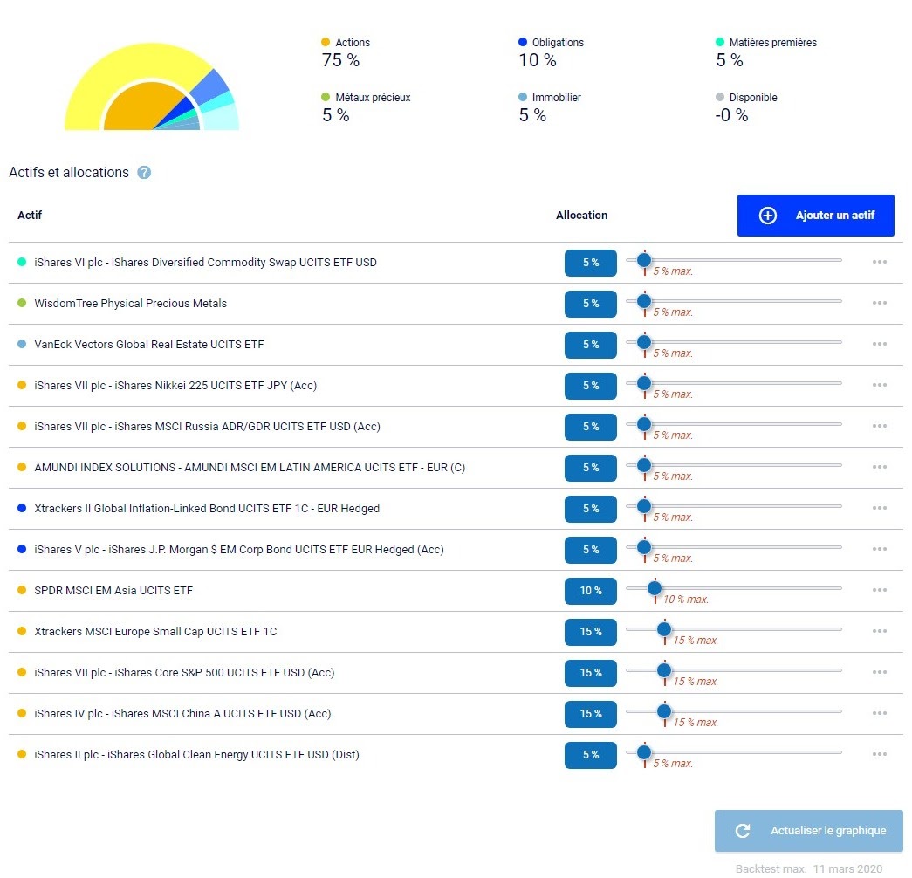This screenshot has height=878, width=912.
Task: Select iShares MSCI Russia ADR/GDR ETF name
Action: pyautogui.click(x=207, y=427)
